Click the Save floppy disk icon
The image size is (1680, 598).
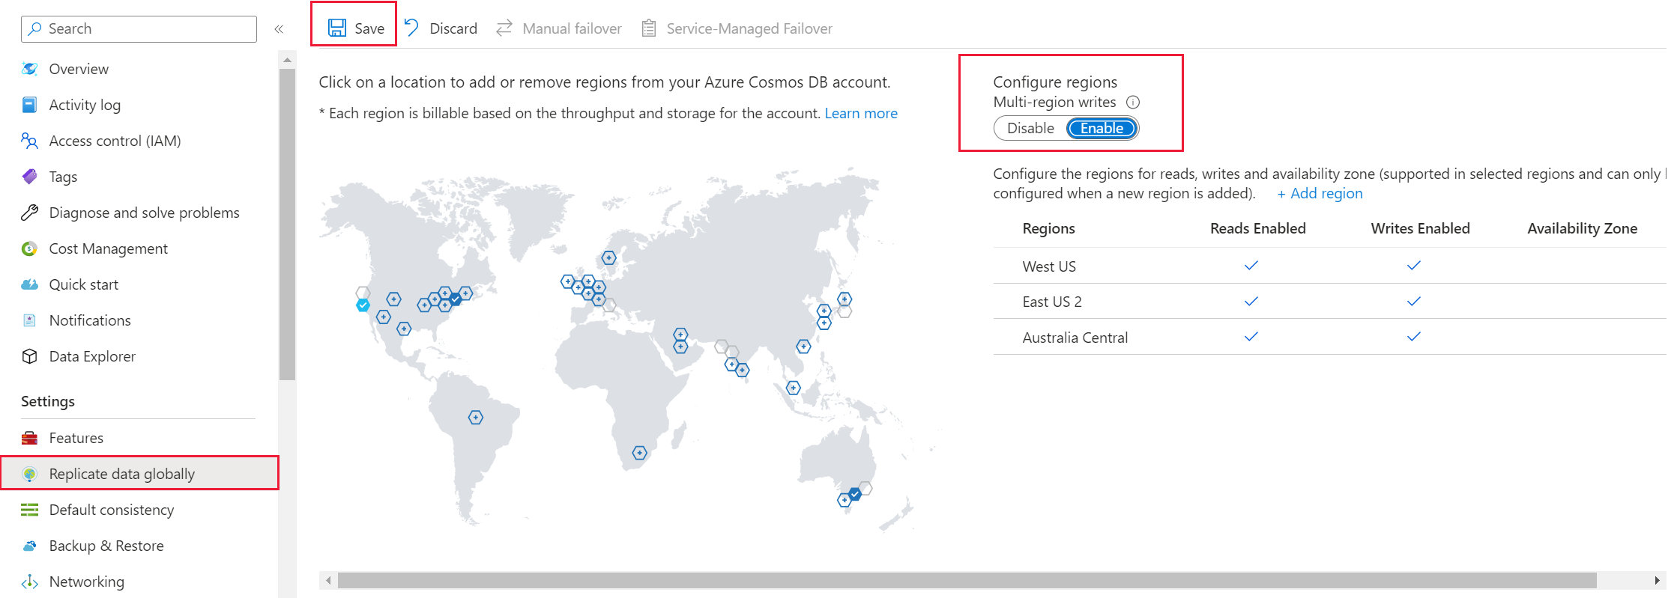point(337,28)
